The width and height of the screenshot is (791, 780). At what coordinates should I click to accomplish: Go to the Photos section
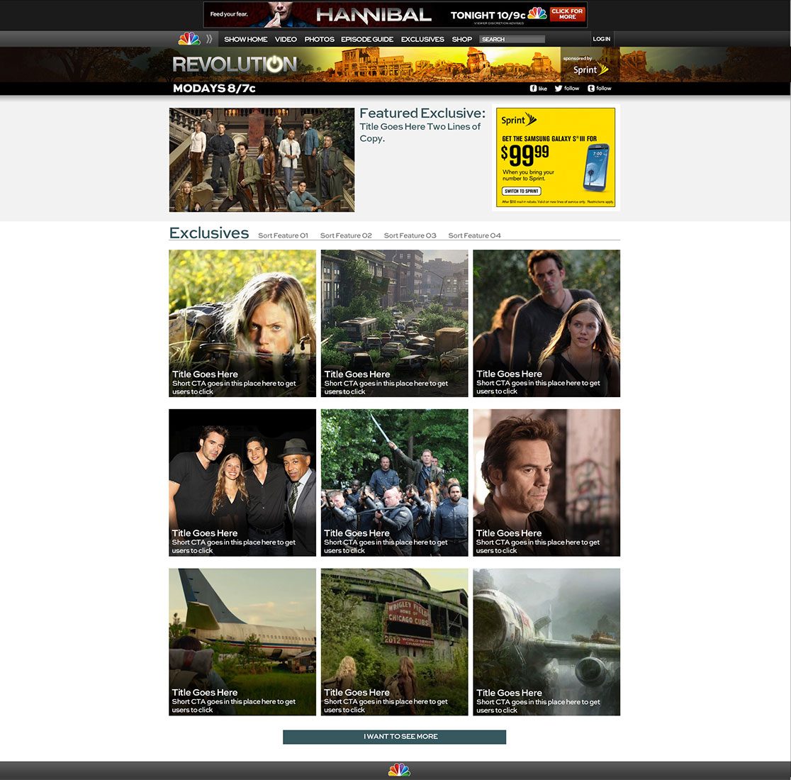tap(320, 39)
